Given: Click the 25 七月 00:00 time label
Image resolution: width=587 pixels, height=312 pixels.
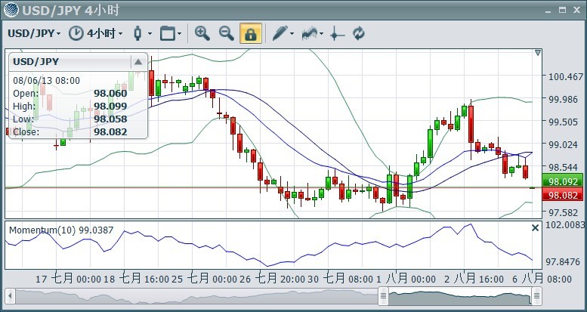Looking at the screenshot, I should coord(205,279).
